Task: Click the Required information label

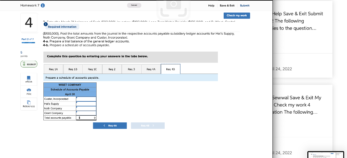Action: (x=62, y=27)
